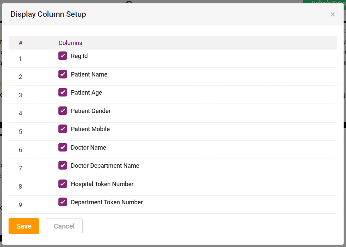Image resolution: width=346 pixels, height=247 pixels.
Task: Click the Hospital Token Number label text
Action: coord(102,184)
